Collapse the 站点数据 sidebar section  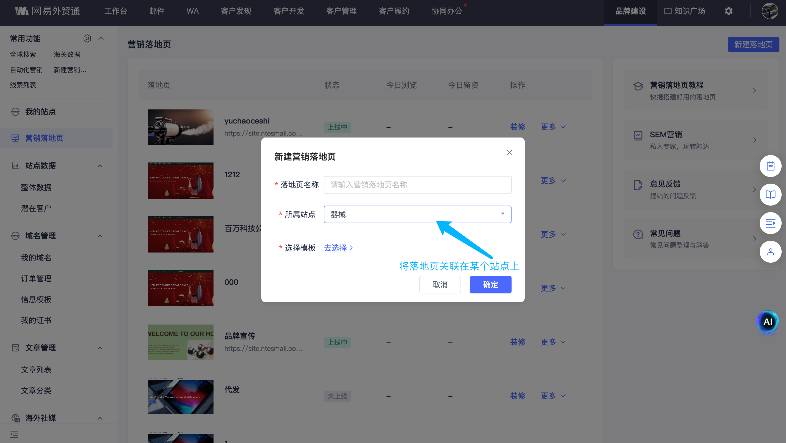tap(100, 166)
